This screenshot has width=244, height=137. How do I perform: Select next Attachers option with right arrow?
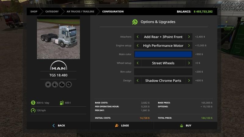pos(189,37)
